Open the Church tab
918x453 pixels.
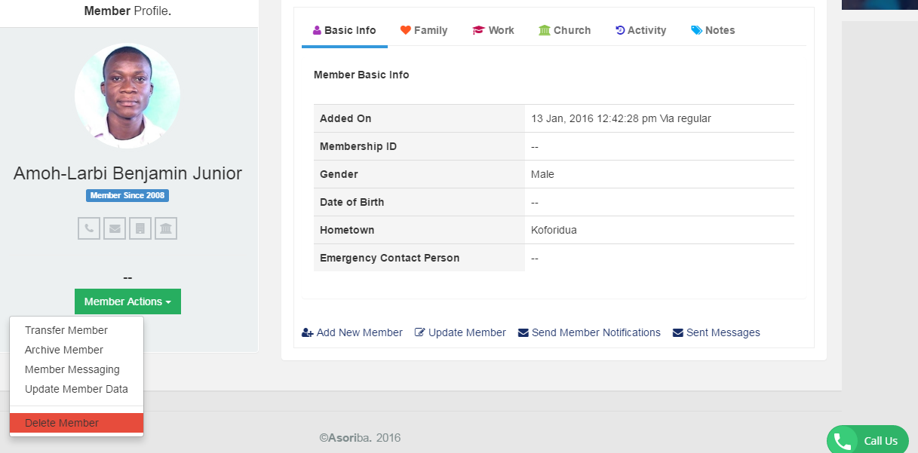click(x=565, y=30)
